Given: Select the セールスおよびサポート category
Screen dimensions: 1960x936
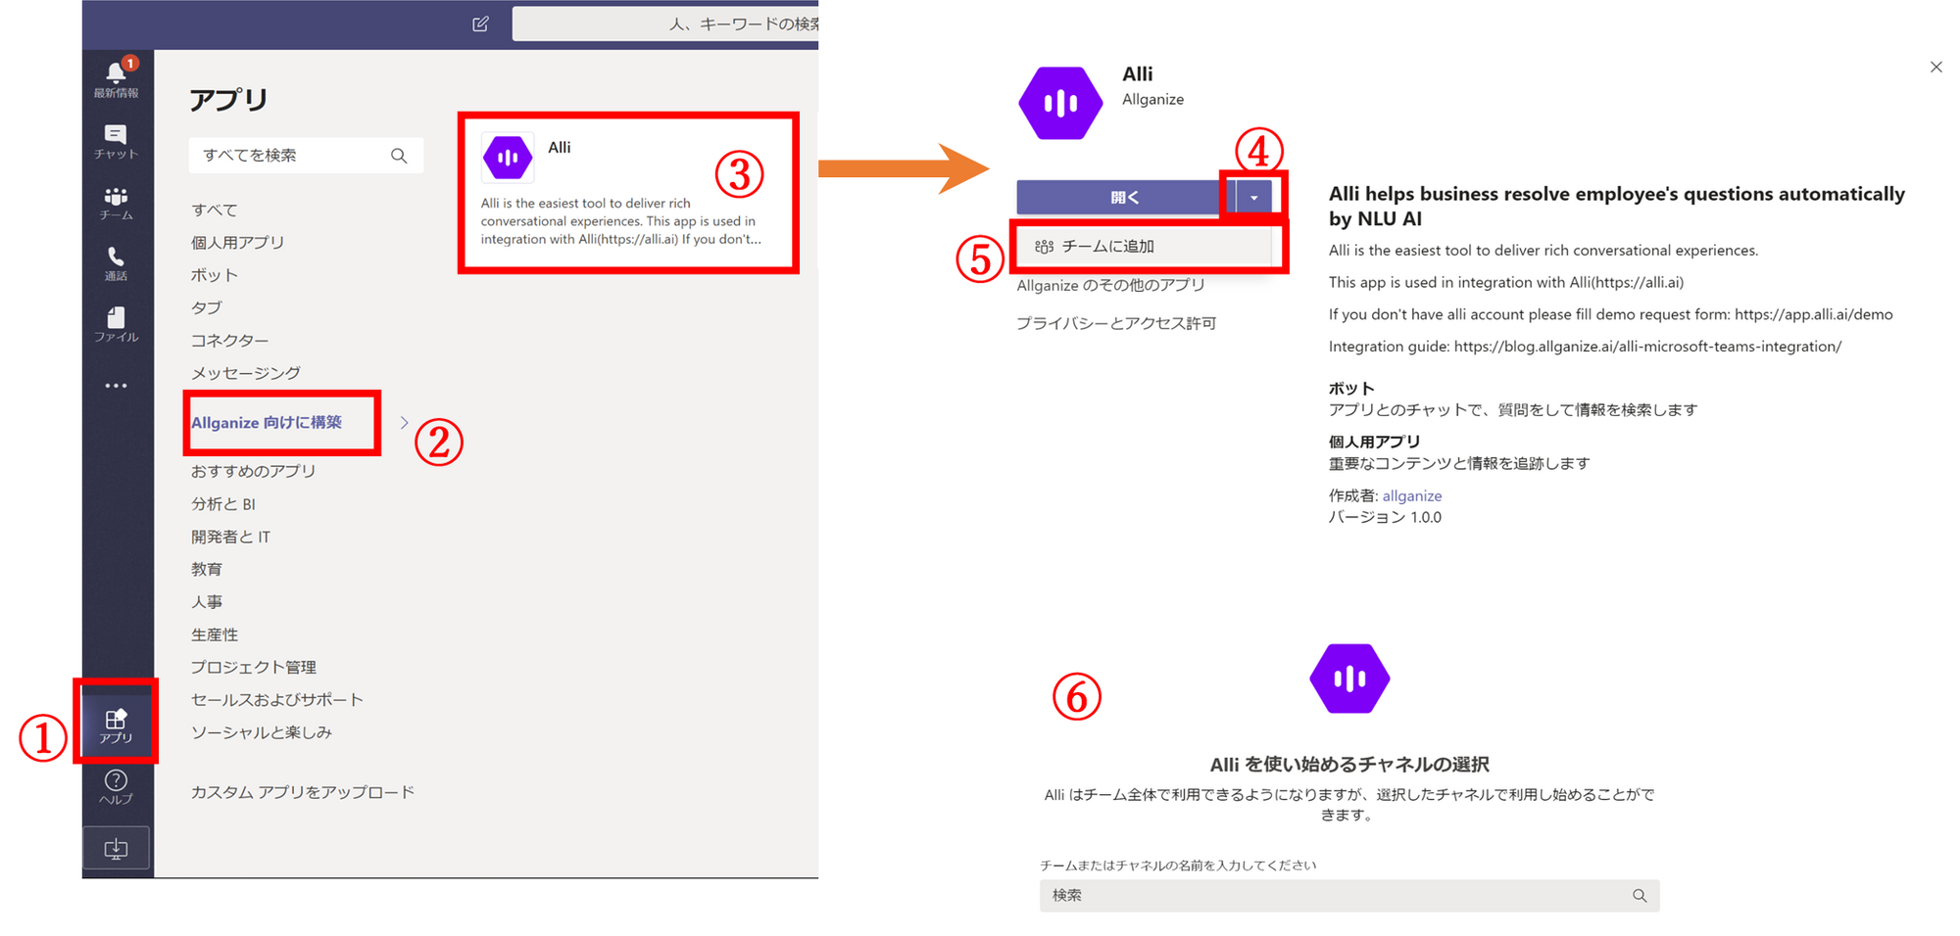Looking at the screenshot, I should click(277, 700).
